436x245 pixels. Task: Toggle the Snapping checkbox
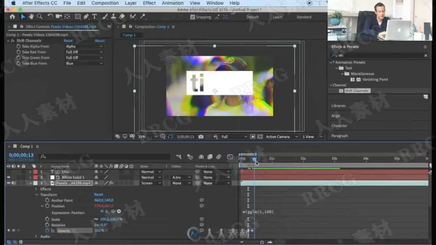pyautogui.click(x=193, y=17)
